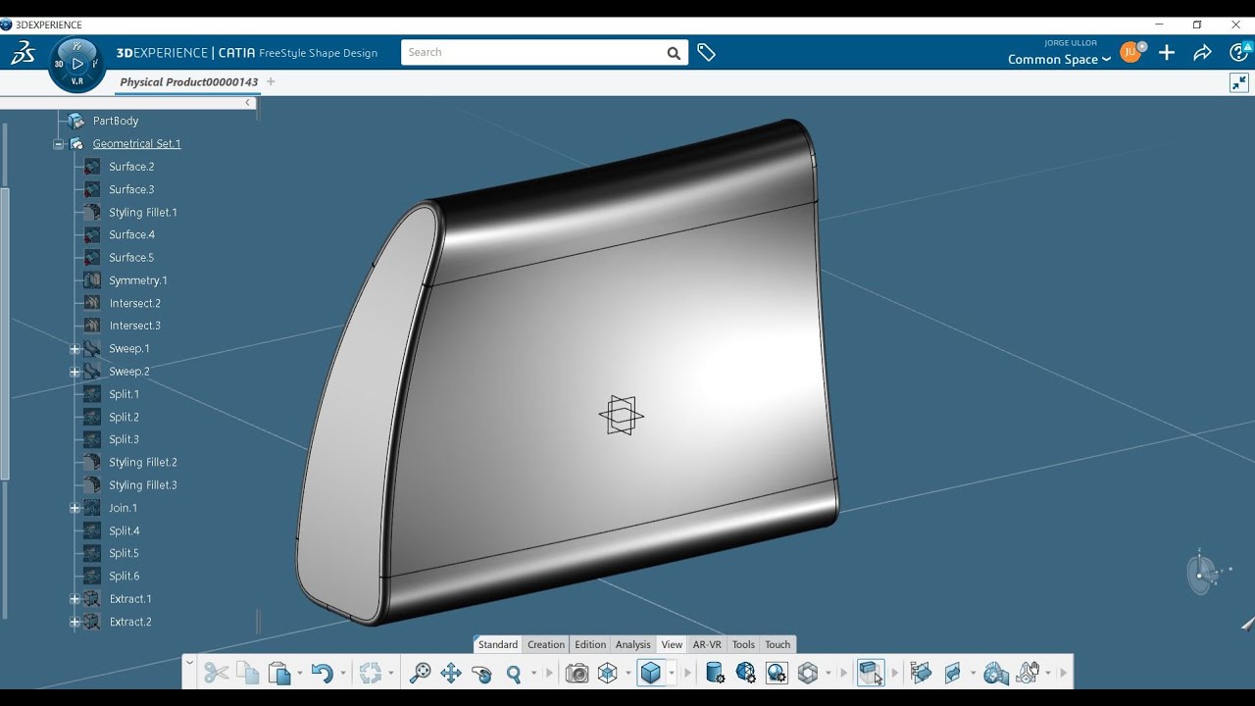Add a new tab with the plus
Viewport: 1255px width, 706px height.
(x=271, y=81)
